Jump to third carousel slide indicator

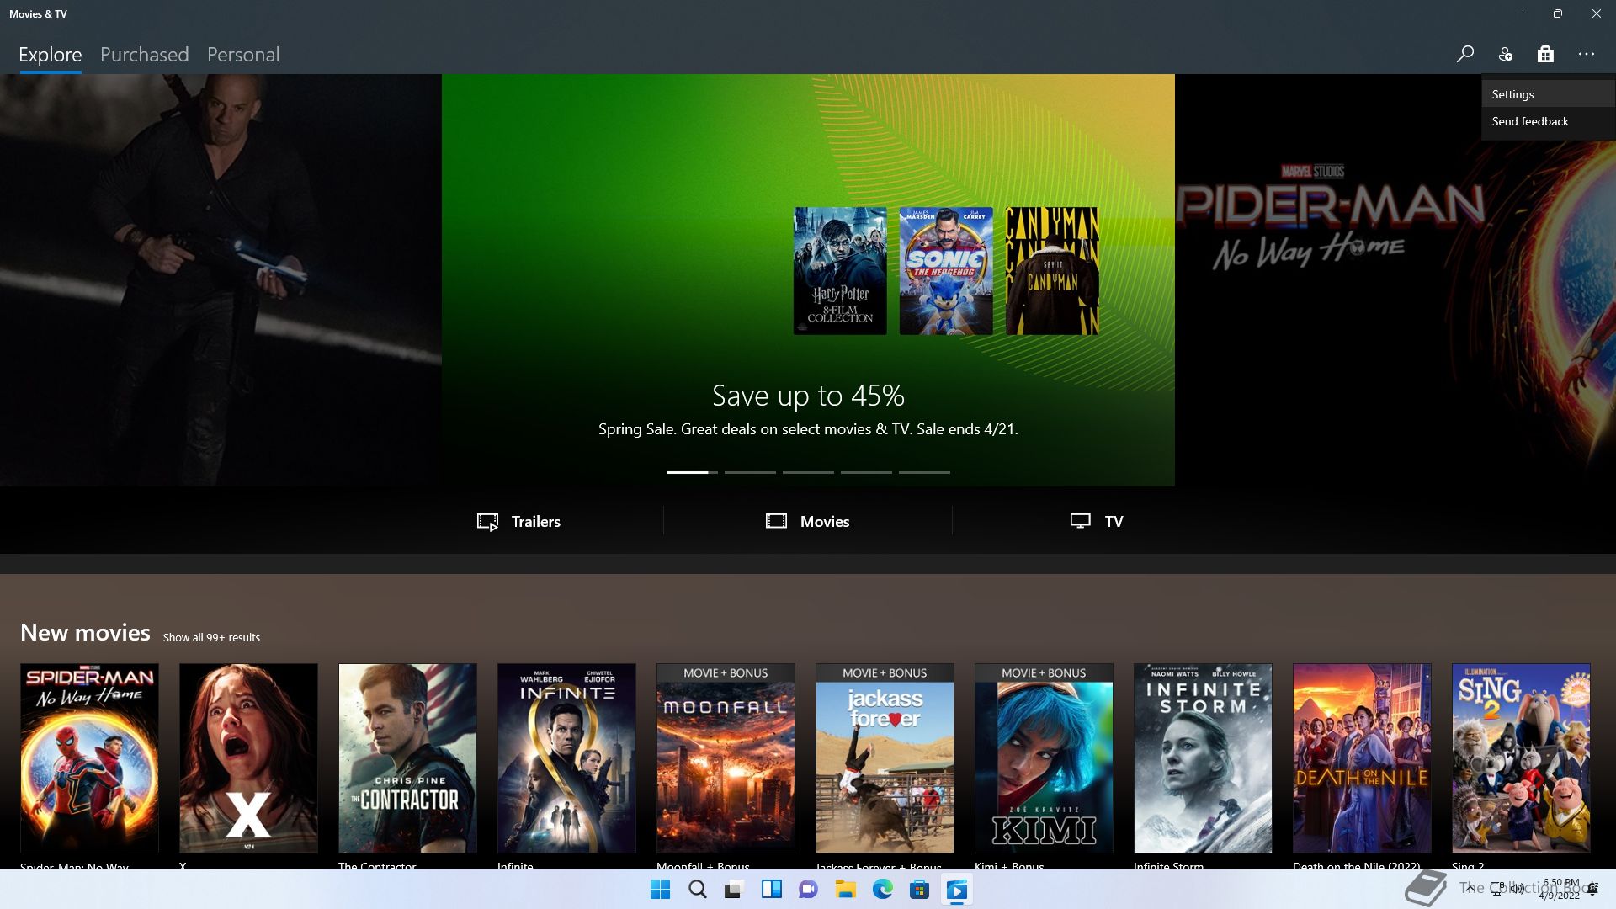808,472
